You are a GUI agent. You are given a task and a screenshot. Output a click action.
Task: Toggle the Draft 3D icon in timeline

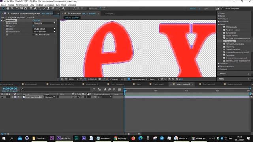[100, 90]
